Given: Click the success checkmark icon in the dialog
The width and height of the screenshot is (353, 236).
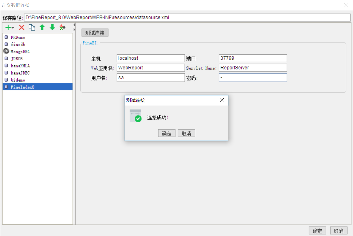Looking at the screenshot, I should (136, 116).
